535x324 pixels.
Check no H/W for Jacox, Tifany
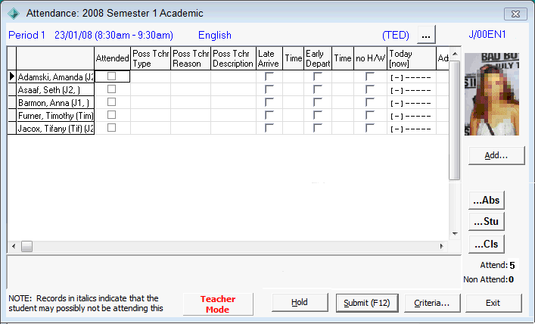tap(370, 128)
